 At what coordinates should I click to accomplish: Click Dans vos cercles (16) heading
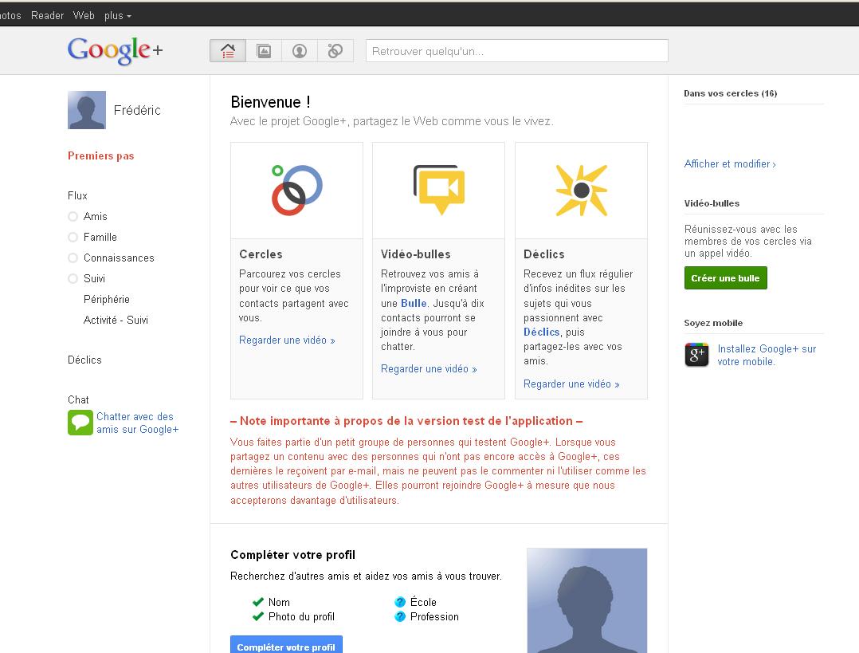click(x=730, y=94)
